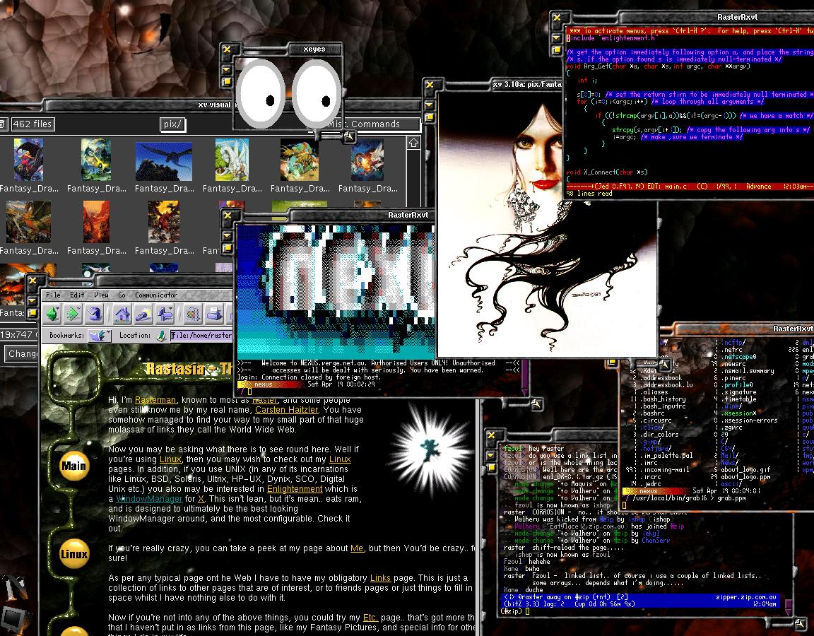Click the yellow Linux ball button
This screenshot has width=814, height=636.
point(73,554)
